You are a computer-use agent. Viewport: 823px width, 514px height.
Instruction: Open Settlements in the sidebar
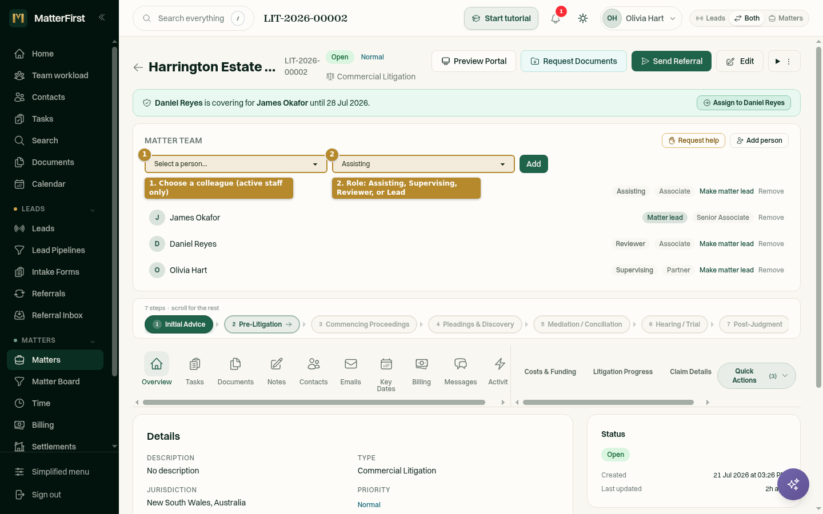coord(55,447)
